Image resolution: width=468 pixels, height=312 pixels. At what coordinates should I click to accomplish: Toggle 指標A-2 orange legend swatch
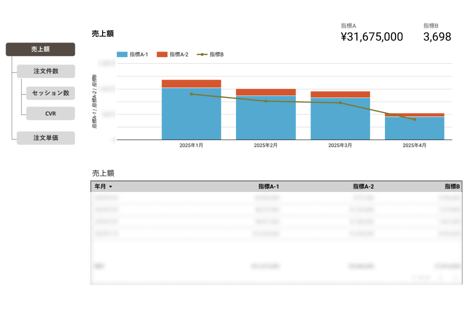tap(162, 54)
